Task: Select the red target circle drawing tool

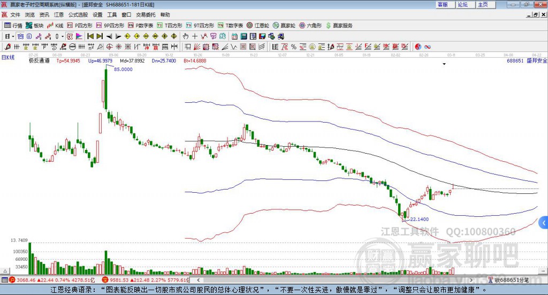Action: 109,47
